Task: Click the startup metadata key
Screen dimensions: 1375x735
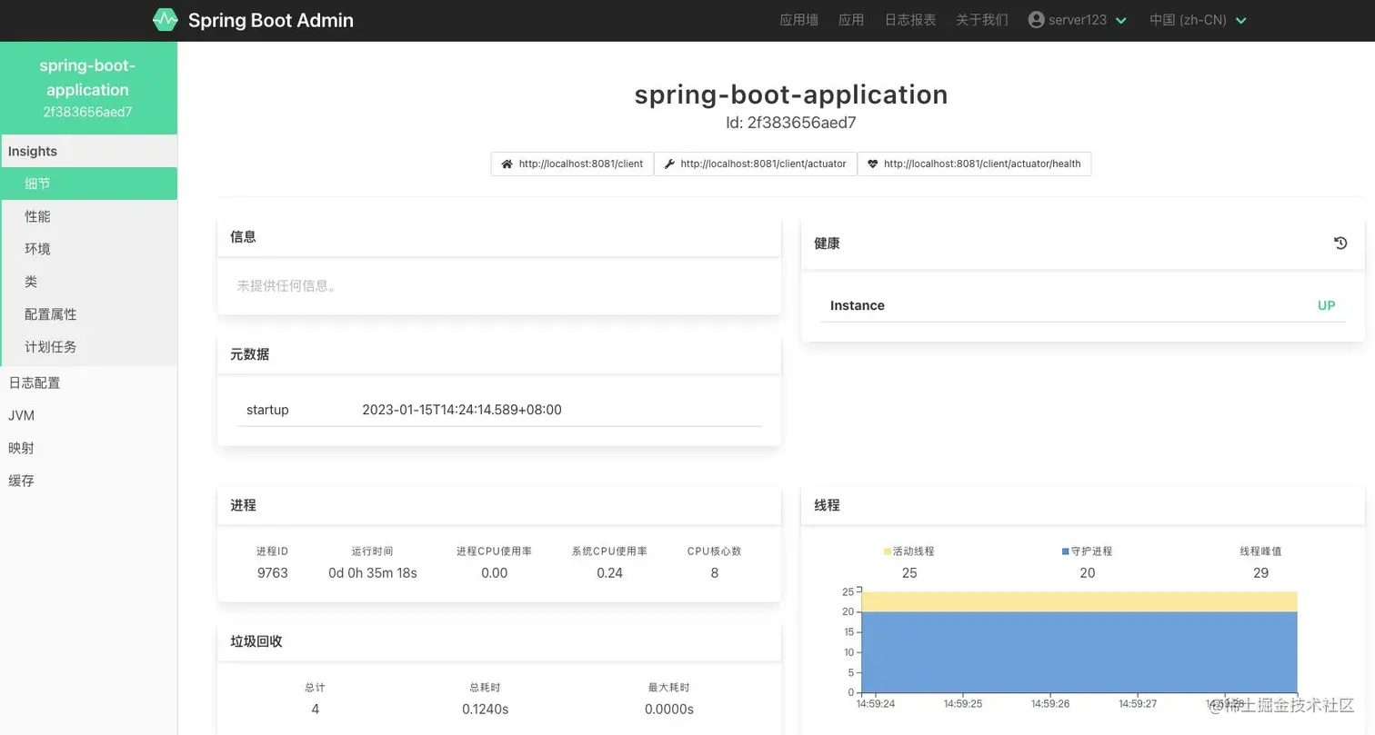Action: [x=267, y=410]
